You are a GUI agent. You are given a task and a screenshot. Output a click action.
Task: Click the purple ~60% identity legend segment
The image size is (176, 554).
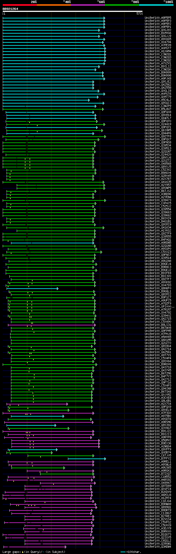click(x=88, y=5)
